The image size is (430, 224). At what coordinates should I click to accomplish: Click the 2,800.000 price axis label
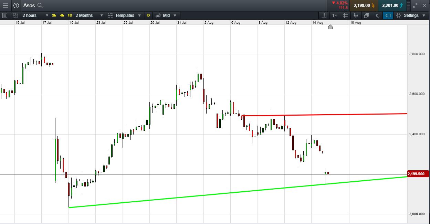tap(417, 54)
